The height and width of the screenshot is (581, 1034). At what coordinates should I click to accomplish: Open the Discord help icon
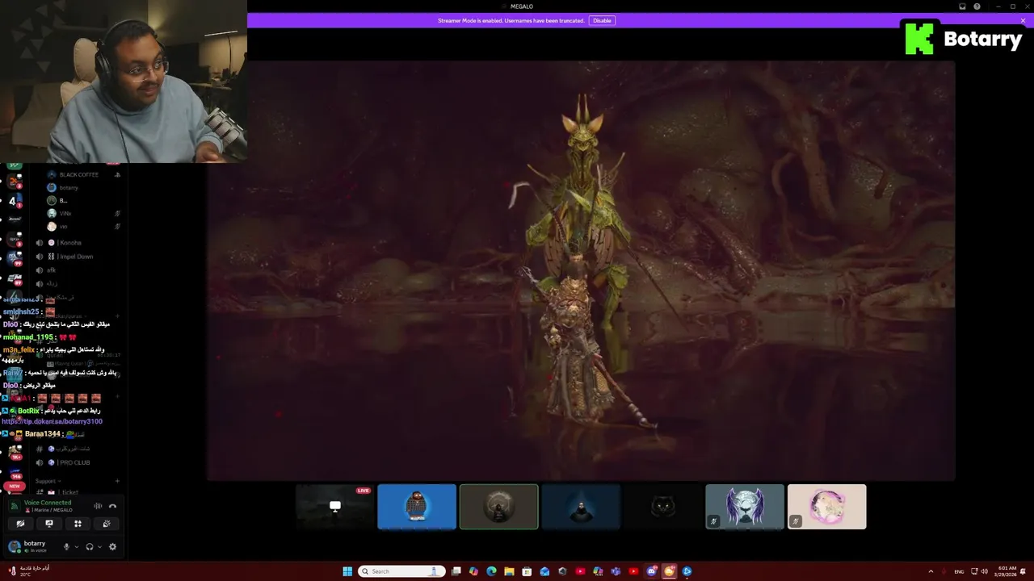point(977,6)
